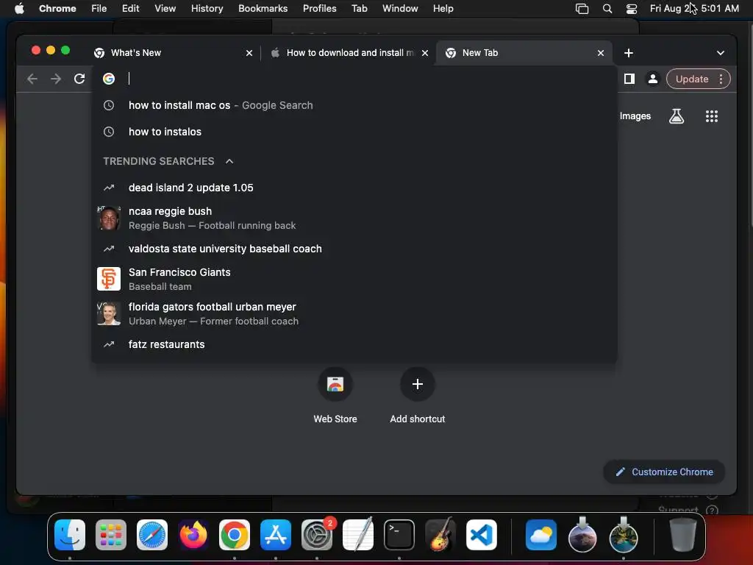
Task: Choose trending dead island 2 update 1.05
Action: pos(354,188)
